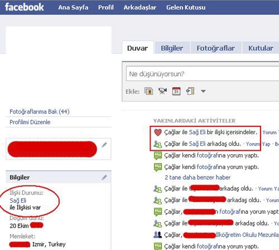Open 'Sağ Eli' in the relationship activity line
Image resolution: width=279 pixels, height=250 pixels.
point(197,132)
